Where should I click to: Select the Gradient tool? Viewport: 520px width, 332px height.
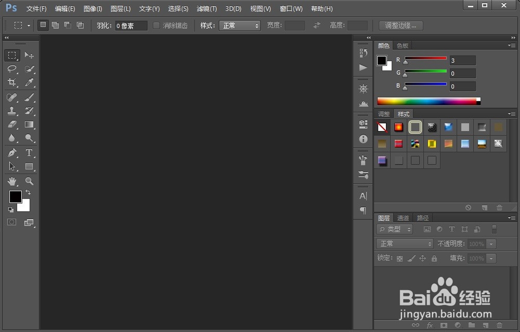[x=29, y=125]
